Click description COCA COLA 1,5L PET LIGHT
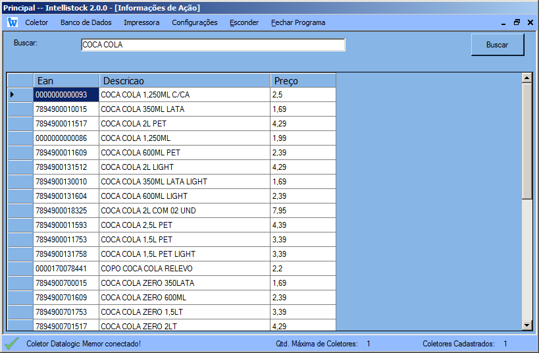 point(185,254)
